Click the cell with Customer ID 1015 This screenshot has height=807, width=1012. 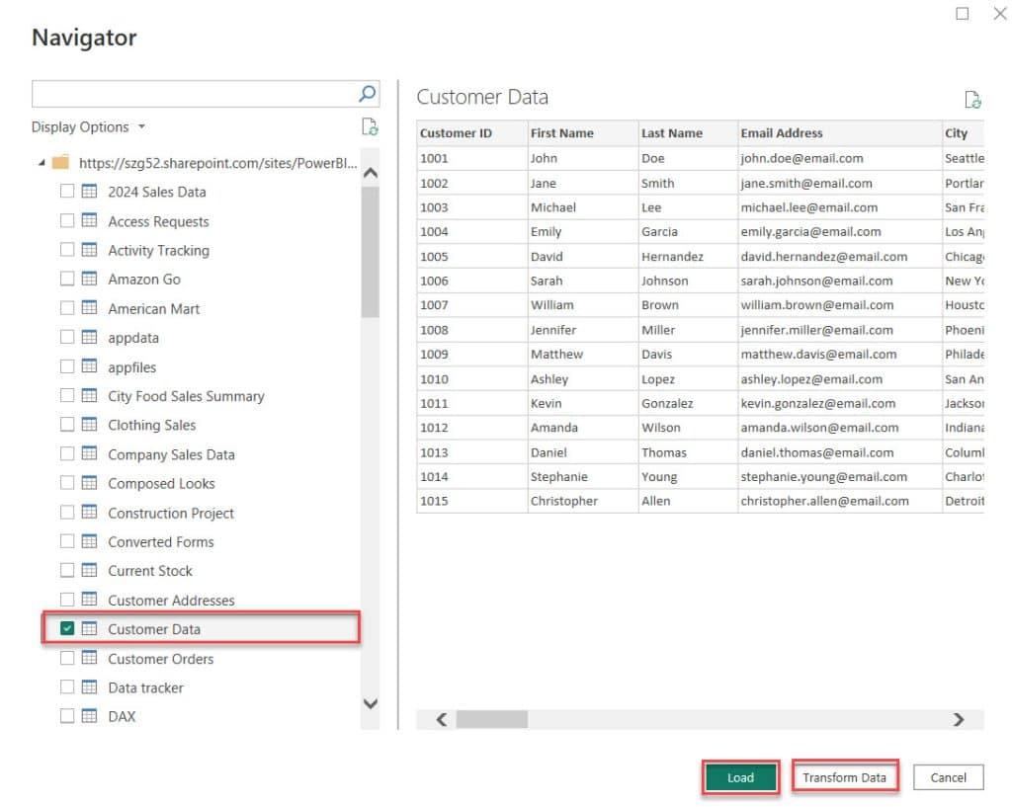471,501
